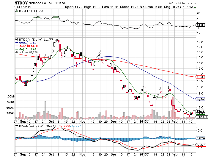Click the red MA(200) line swatch
Viewport: 208px width, 157px height.
coord(17,46)
